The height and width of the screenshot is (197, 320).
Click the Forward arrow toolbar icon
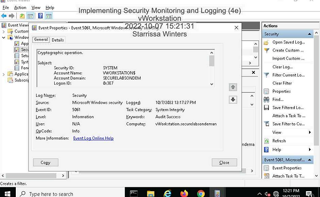(12, 16)
